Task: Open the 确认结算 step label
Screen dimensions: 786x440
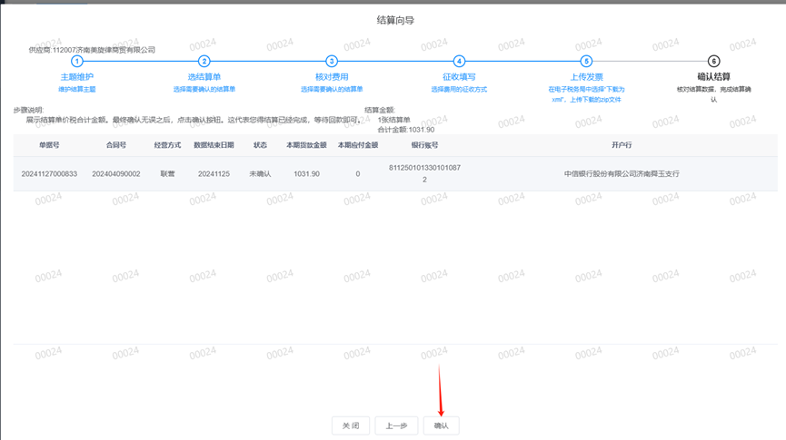Action: coord(714,76)
